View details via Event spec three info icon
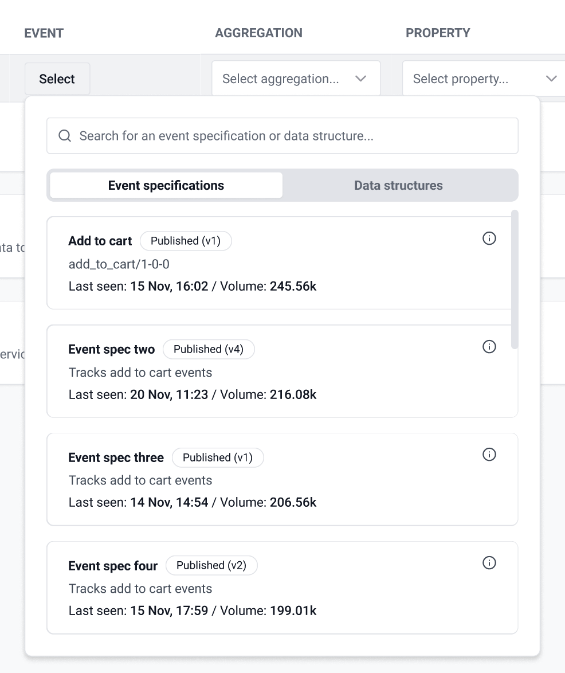 (489, 455)
